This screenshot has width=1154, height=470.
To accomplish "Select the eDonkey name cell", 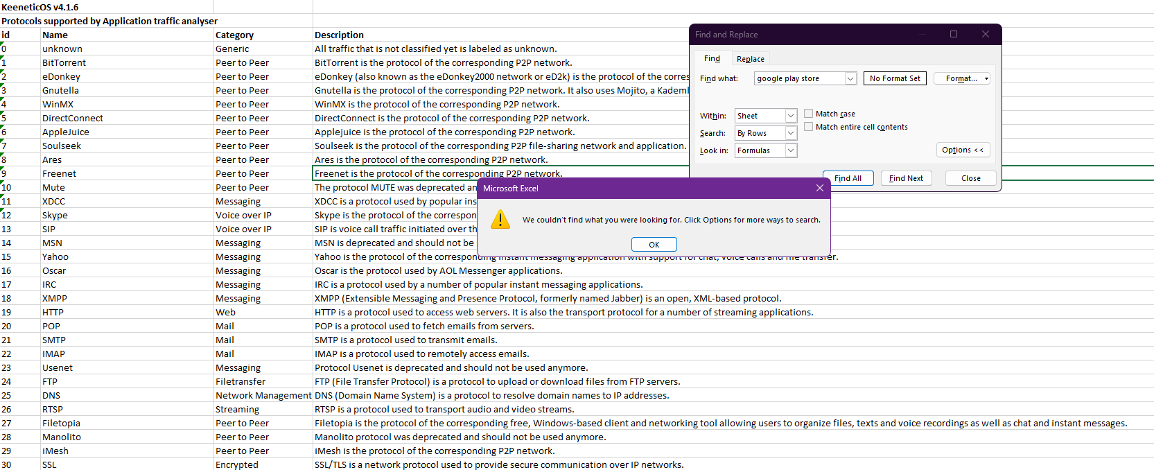I will pos(127,76).
